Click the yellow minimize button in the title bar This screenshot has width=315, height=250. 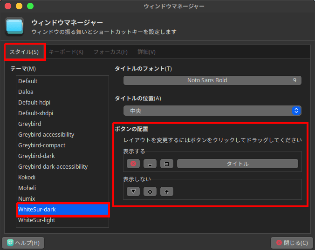click(x=19, y=6)
